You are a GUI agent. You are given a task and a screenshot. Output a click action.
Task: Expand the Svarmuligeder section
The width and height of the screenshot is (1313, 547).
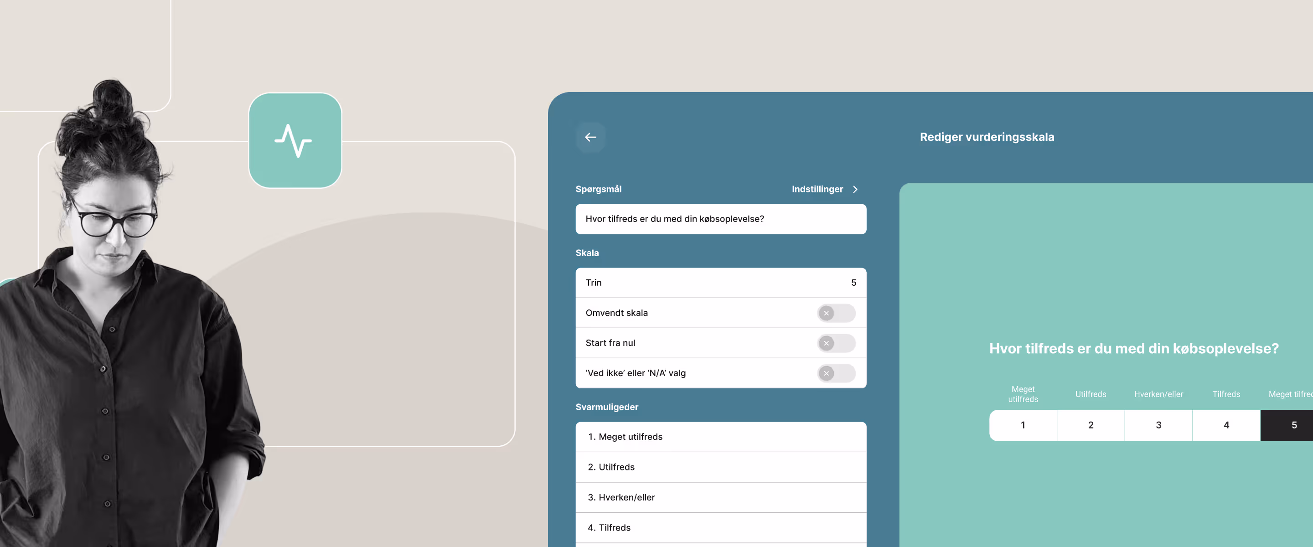pos(606,407)
